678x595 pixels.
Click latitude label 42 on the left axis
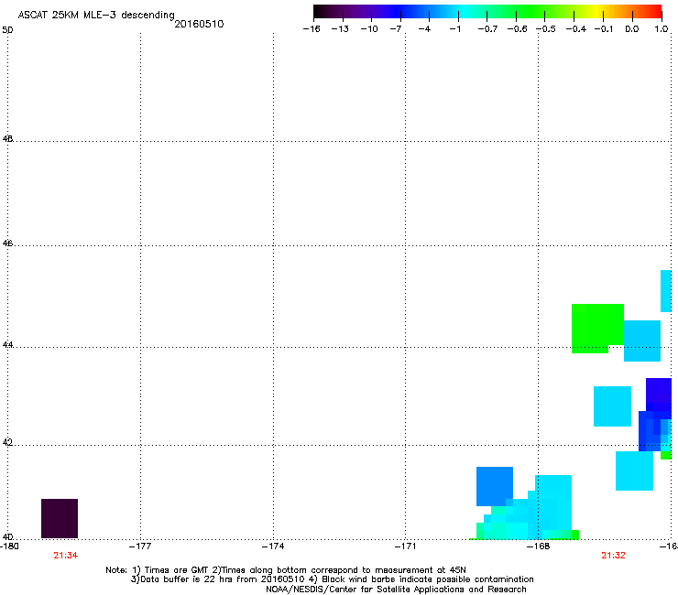click(7, 443)
